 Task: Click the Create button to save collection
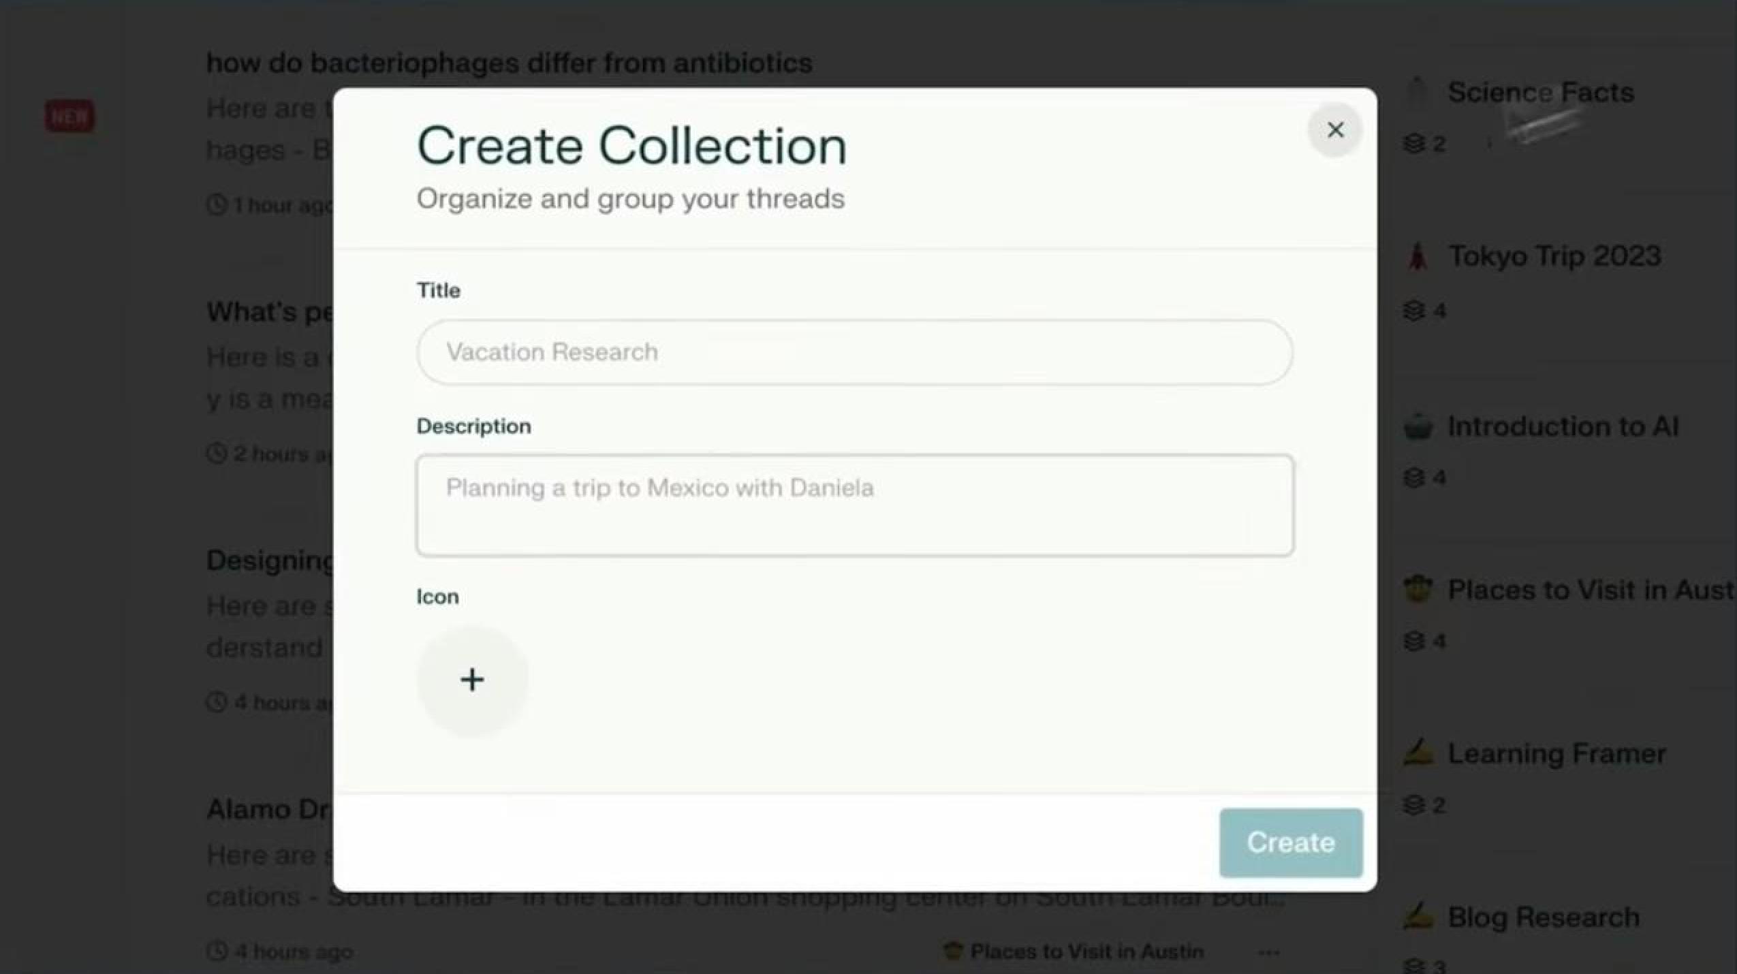(1292, 842)
